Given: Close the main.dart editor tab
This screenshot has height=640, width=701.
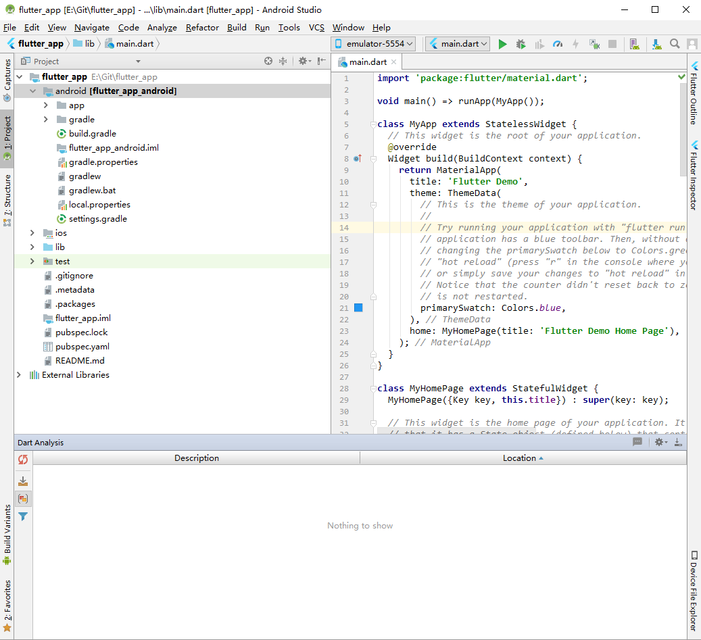Looking at the screenshot, I should (x=393, y=62).
